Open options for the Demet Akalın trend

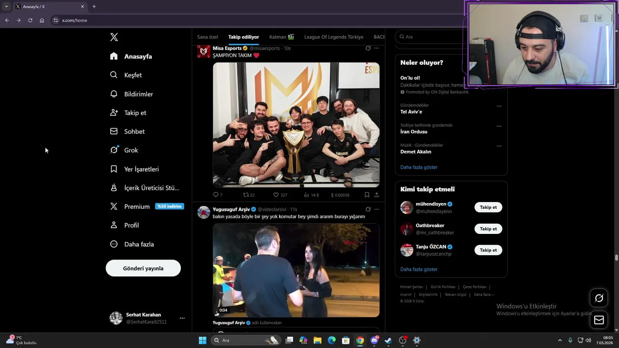tap(499, 146)
